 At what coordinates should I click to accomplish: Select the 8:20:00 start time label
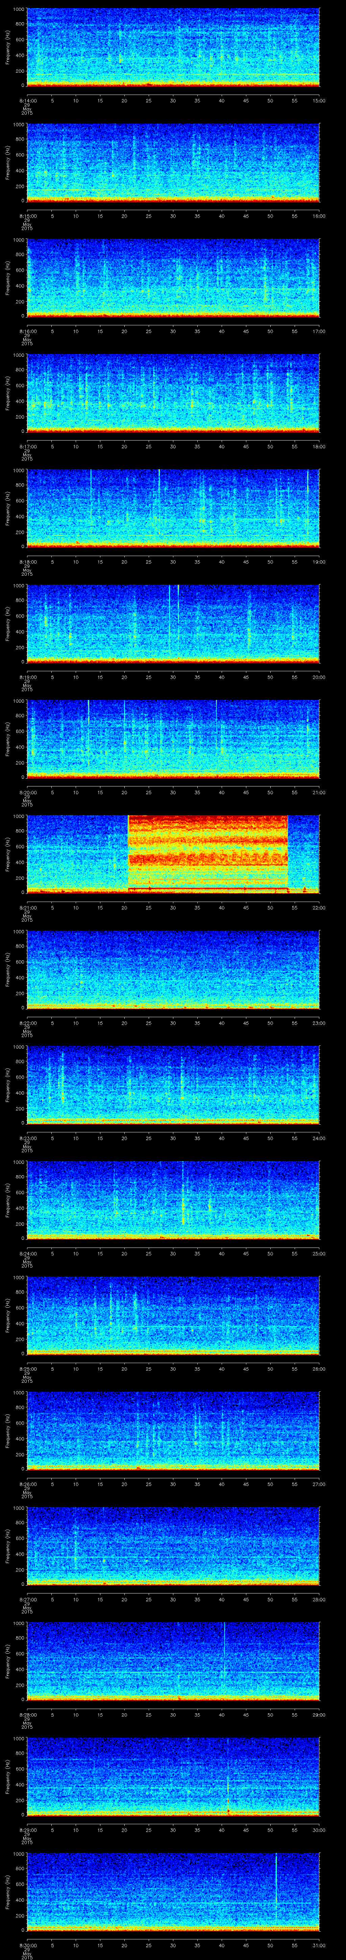[27, 792]
